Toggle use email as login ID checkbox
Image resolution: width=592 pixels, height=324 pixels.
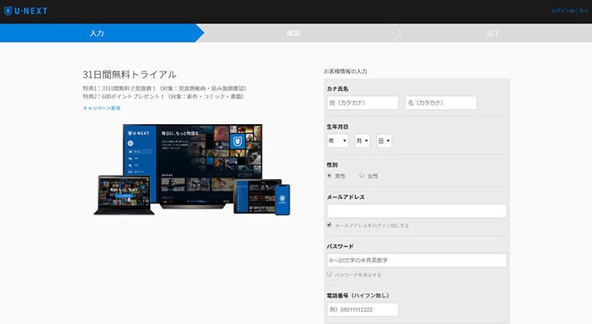[329, 225]
